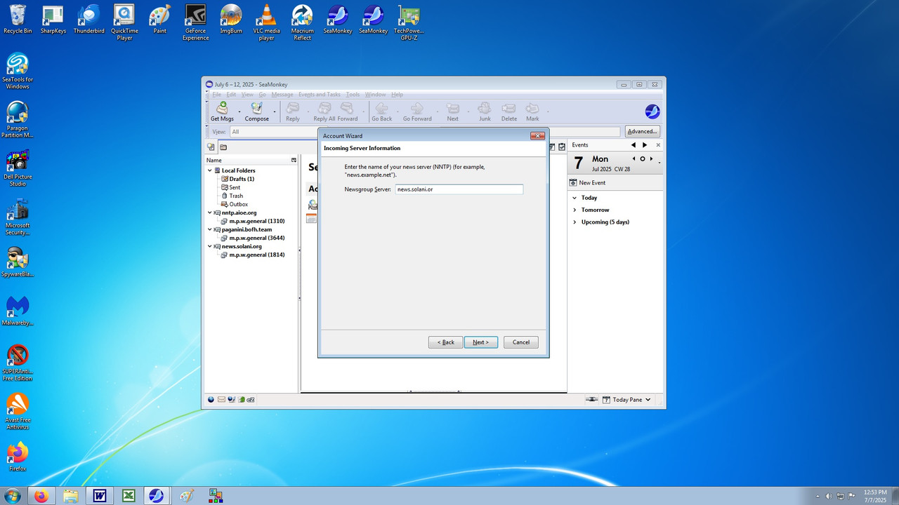The image size is (899, 505).
Task: Open the folder pane column picker
Action: click(294, 161)
